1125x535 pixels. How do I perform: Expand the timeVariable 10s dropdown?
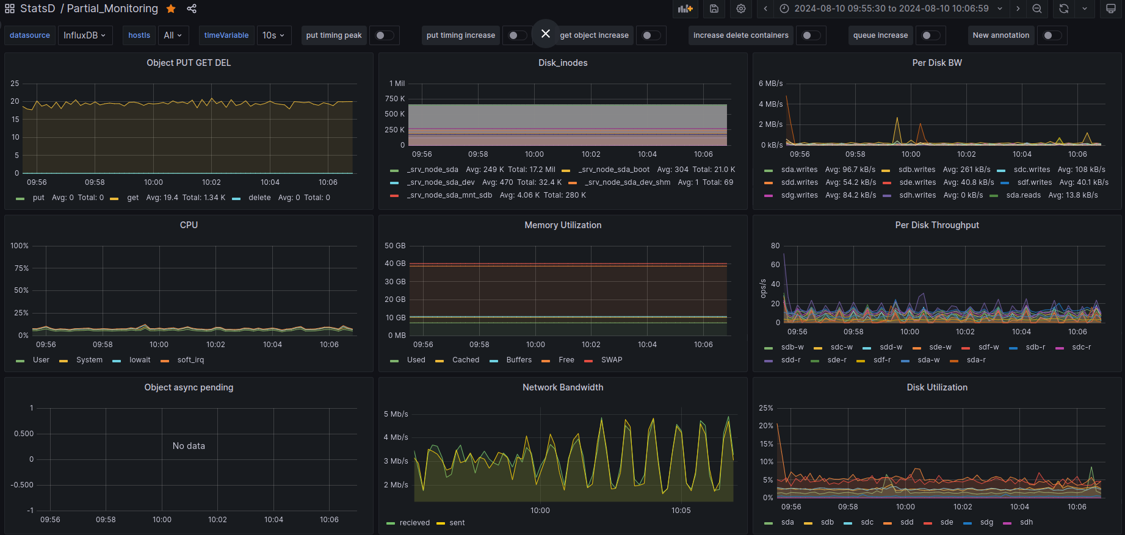point(273,35)
